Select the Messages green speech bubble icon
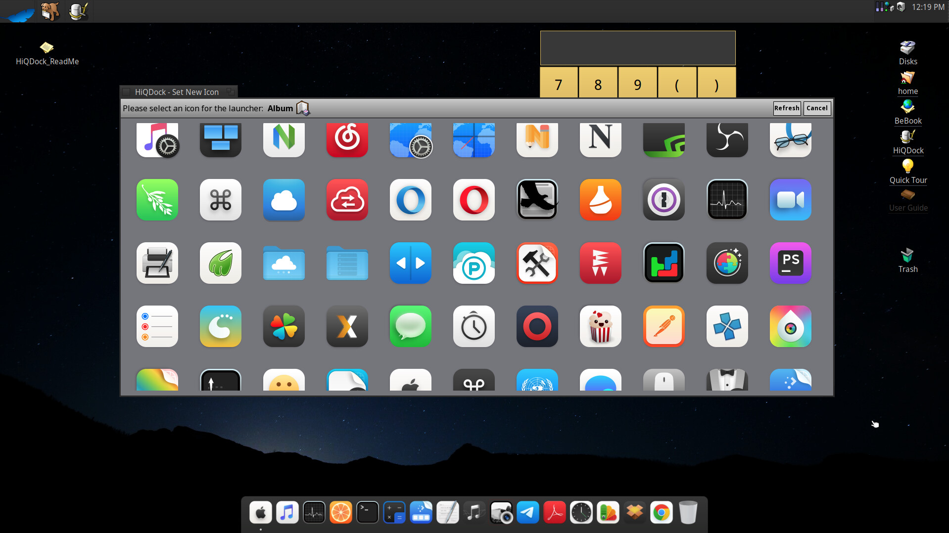Viewport: 949px width, 533px height. [x=410, y=326]
